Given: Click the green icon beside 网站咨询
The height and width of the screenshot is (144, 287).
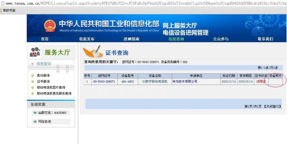Looking at the screenshot, I should [x=35, y=121].
